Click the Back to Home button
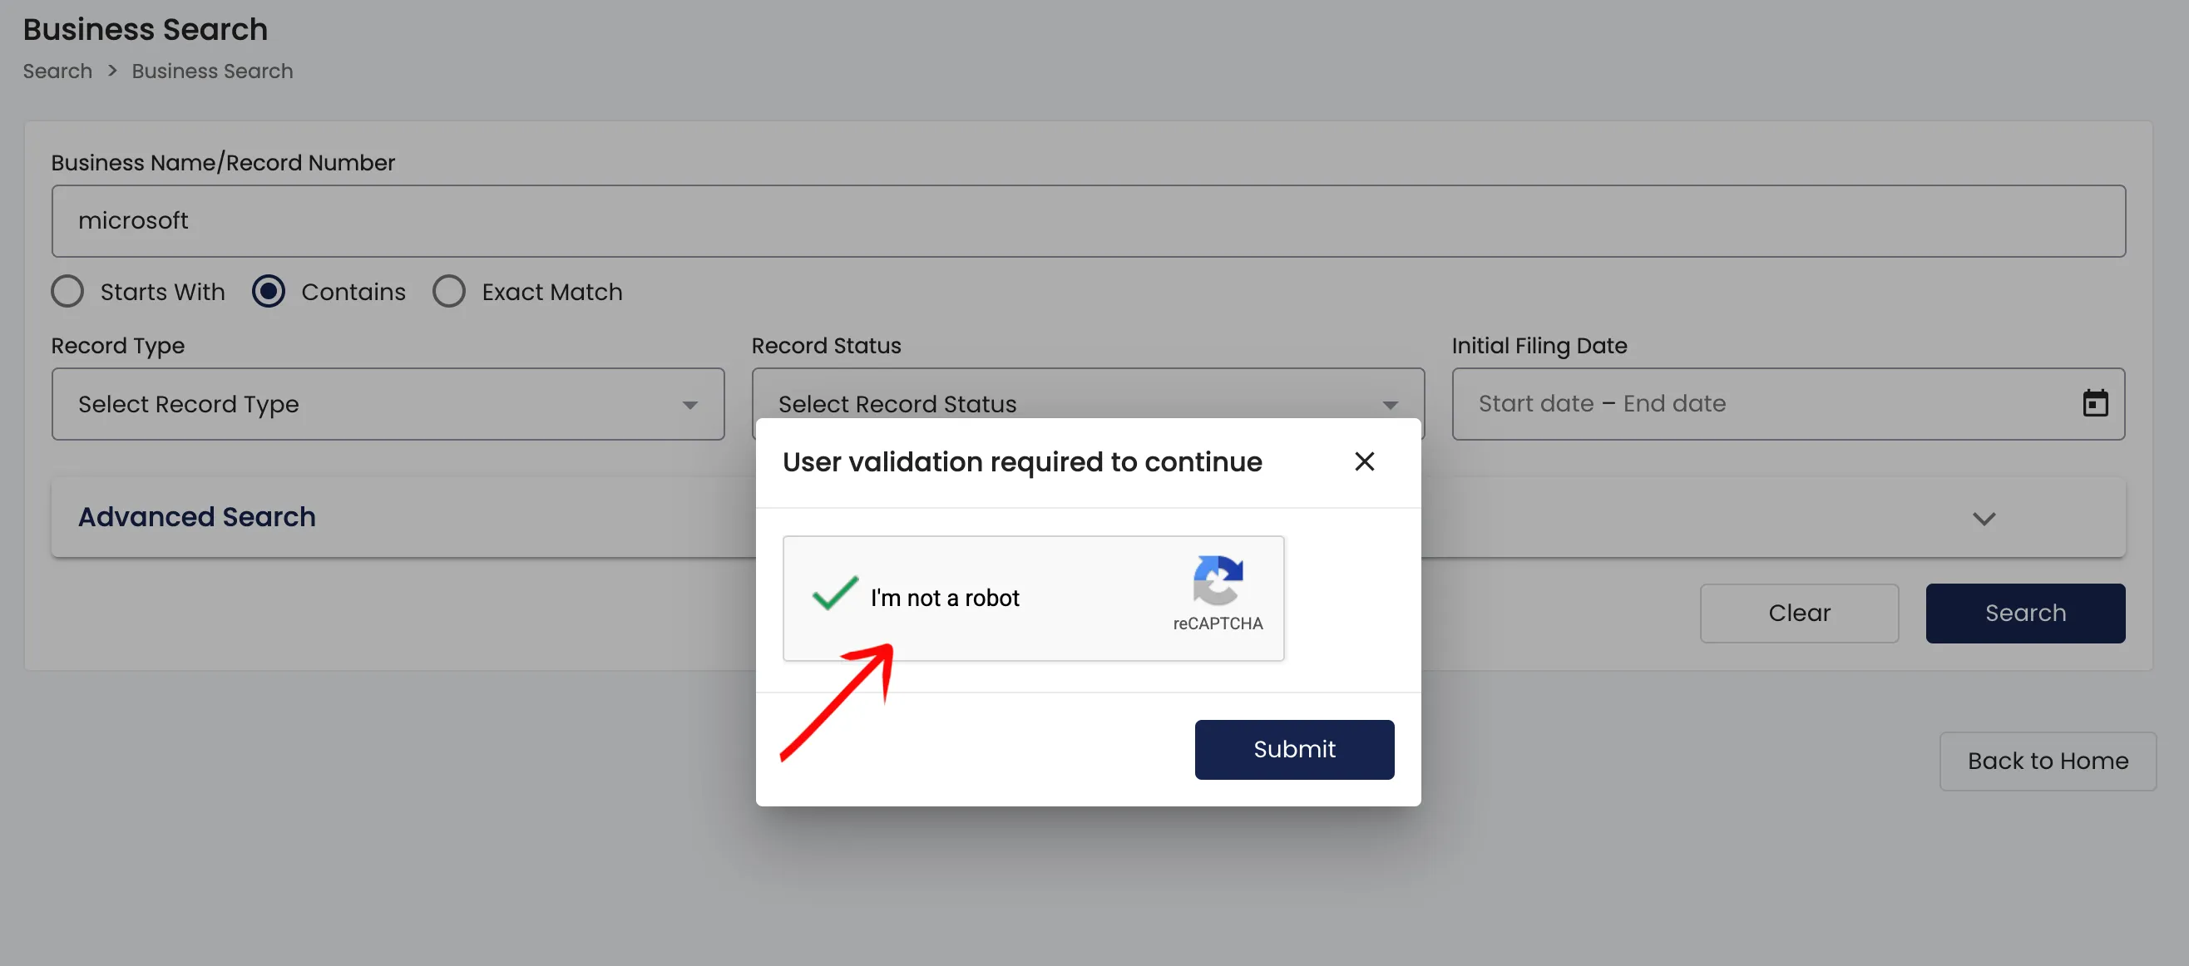The width and height of the screenshot is (2189, 966). [x=2048, y=761]
